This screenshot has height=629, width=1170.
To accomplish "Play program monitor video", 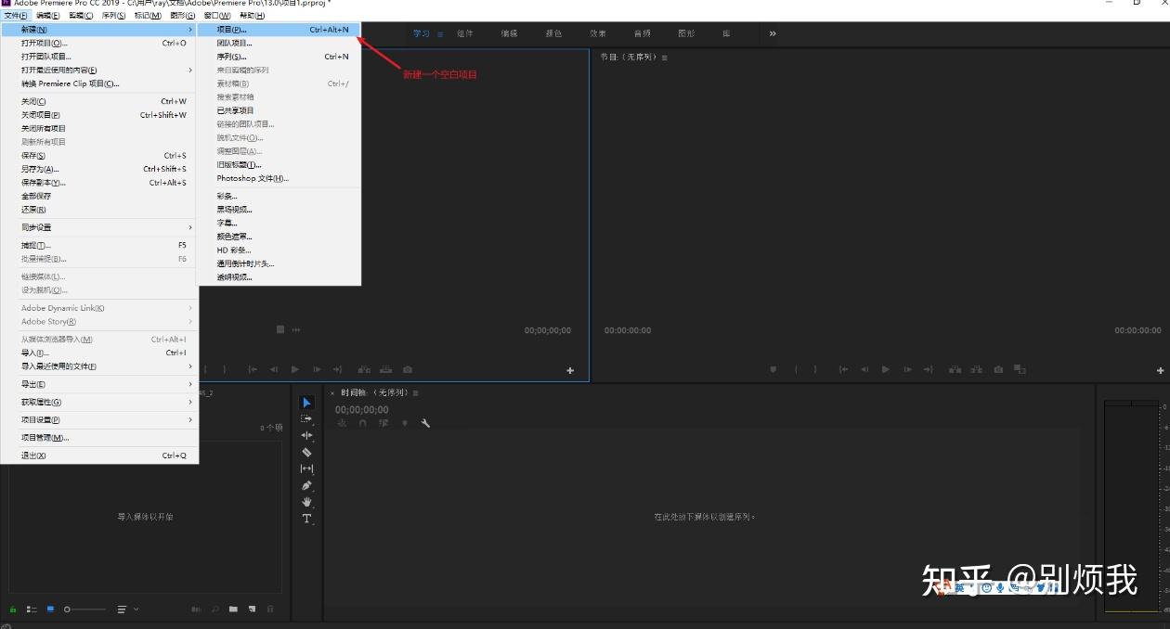I will click(885, 369).
